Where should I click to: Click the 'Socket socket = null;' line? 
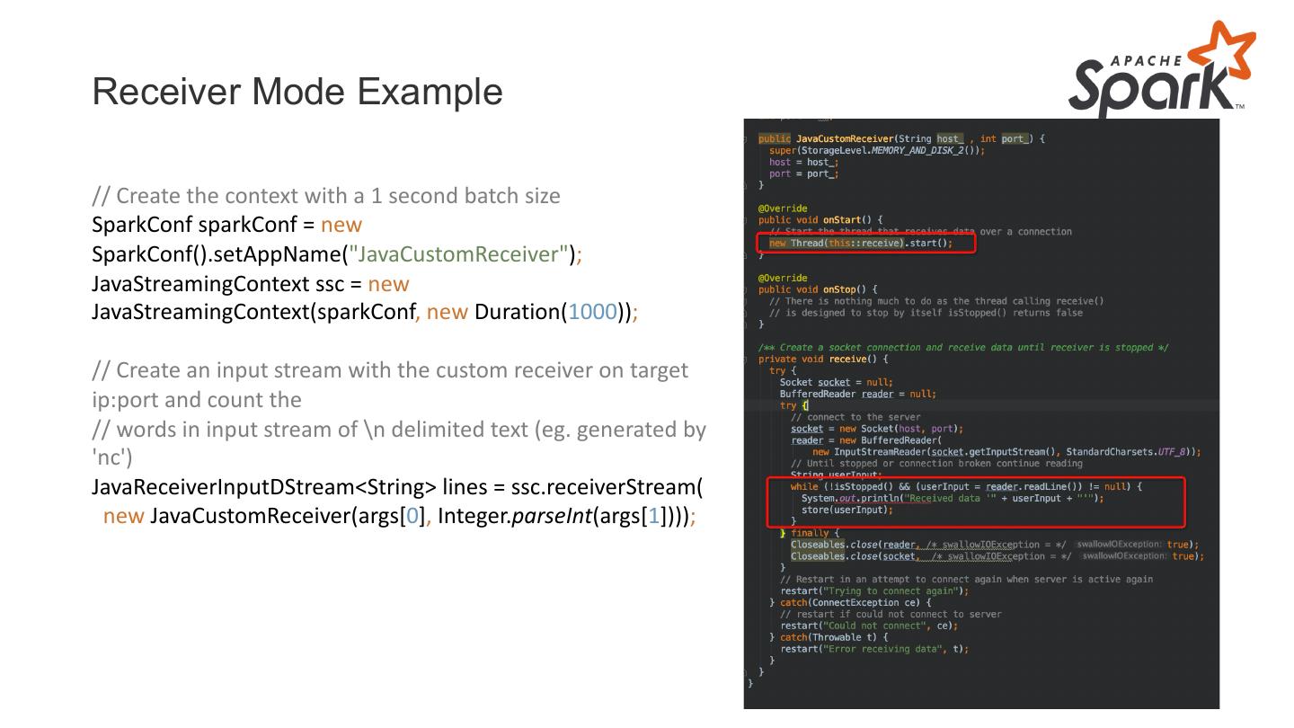(837, 382)
